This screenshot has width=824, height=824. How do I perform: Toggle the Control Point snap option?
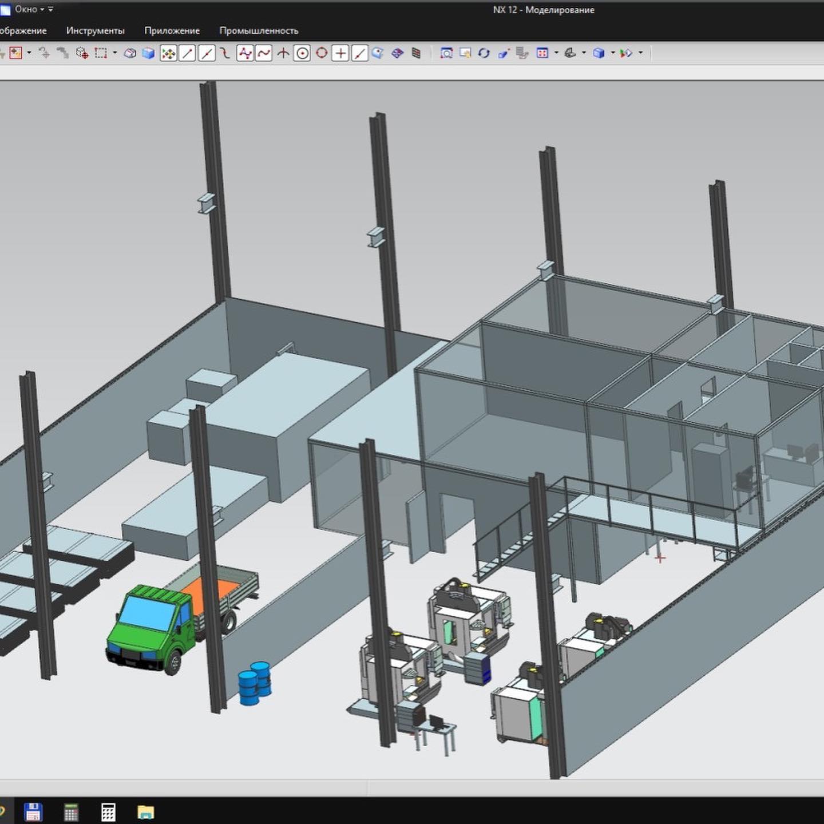[x=245, y=53]
